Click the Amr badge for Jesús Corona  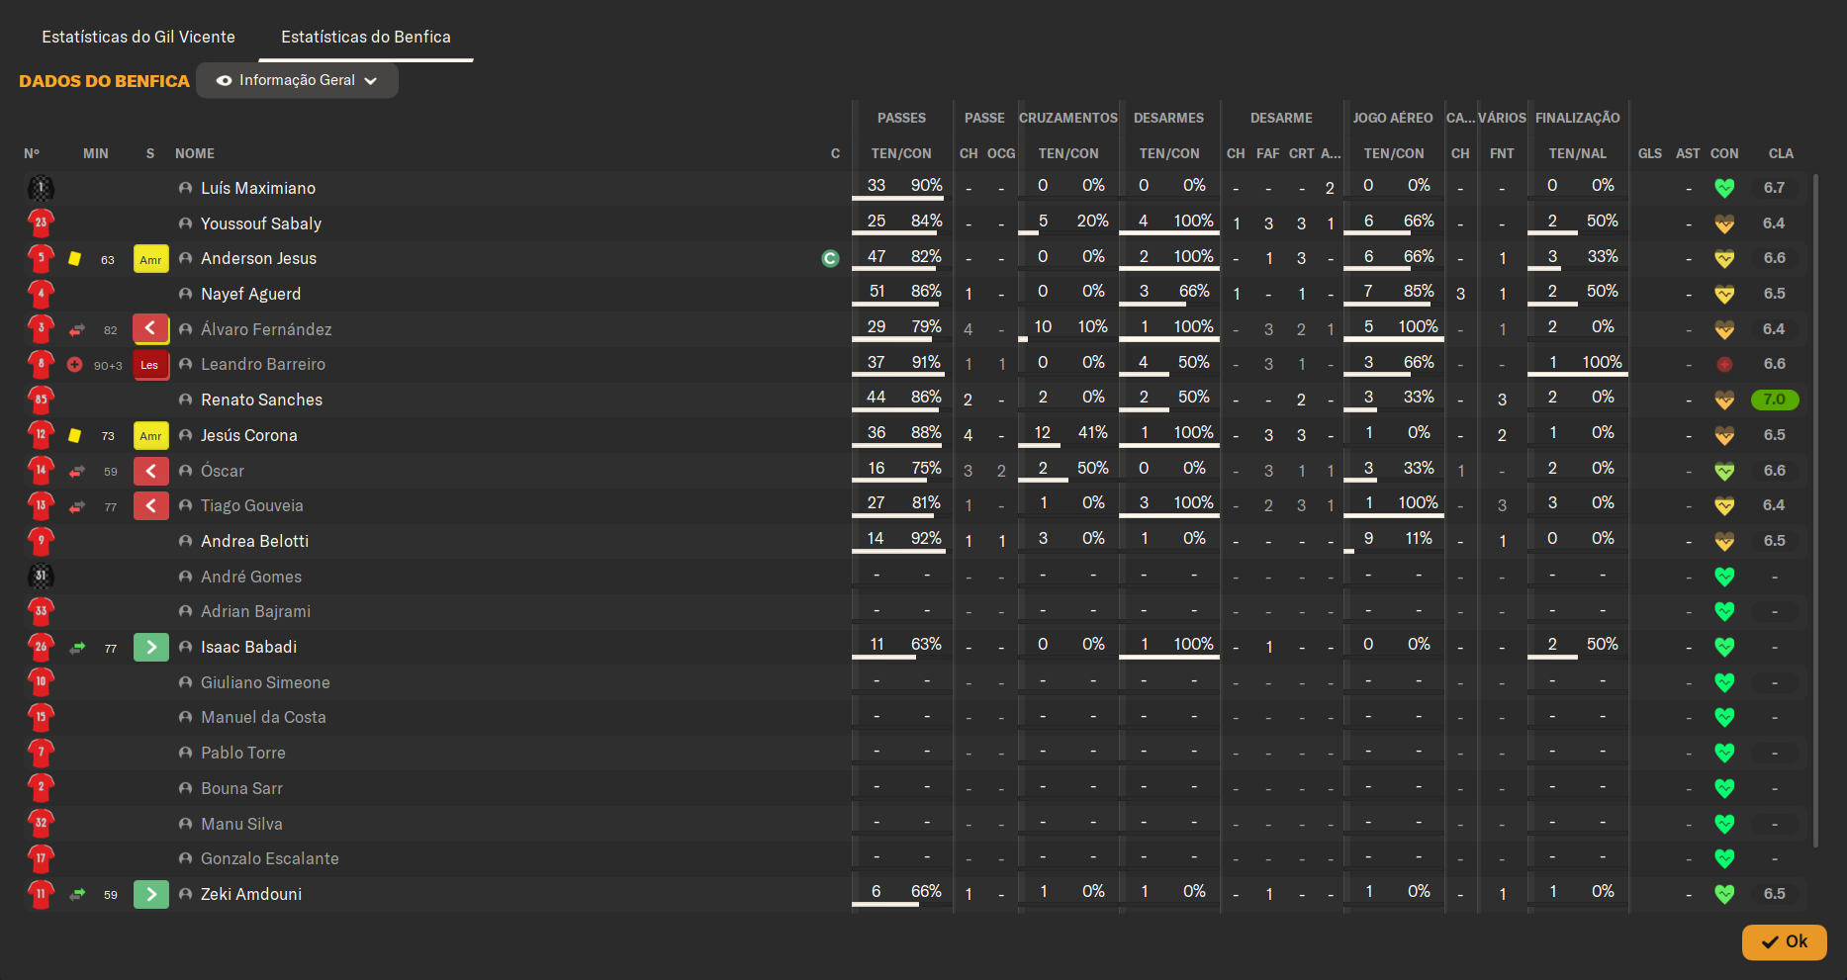150,435
